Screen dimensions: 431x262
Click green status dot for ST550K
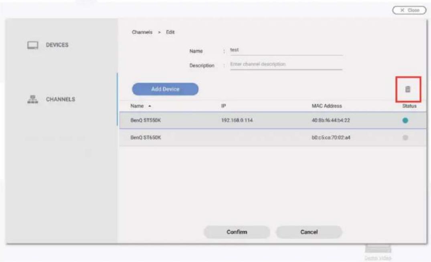(x=405, y=120)
